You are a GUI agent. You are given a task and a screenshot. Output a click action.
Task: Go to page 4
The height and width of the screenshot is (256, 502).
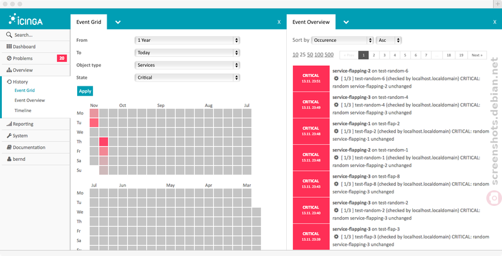395,55
